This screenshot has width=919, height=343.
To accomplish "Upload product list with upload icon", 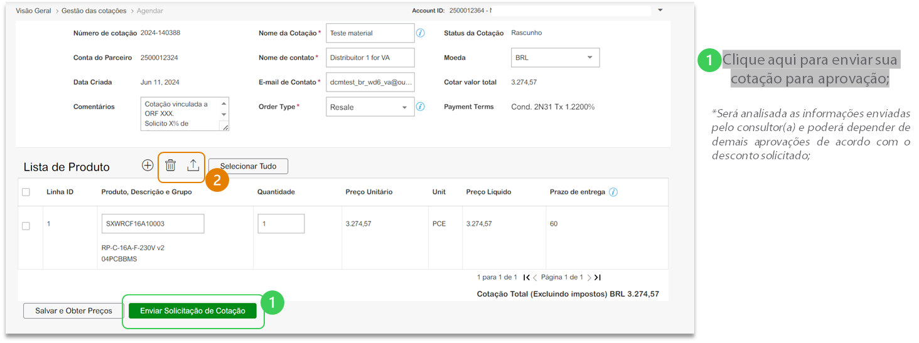I will 193,166.
